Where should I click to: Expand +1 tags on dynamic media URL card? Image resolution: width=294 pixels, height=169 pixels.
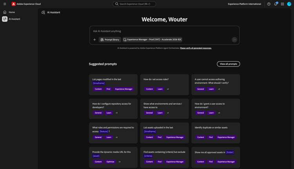(x=120, y=162)
